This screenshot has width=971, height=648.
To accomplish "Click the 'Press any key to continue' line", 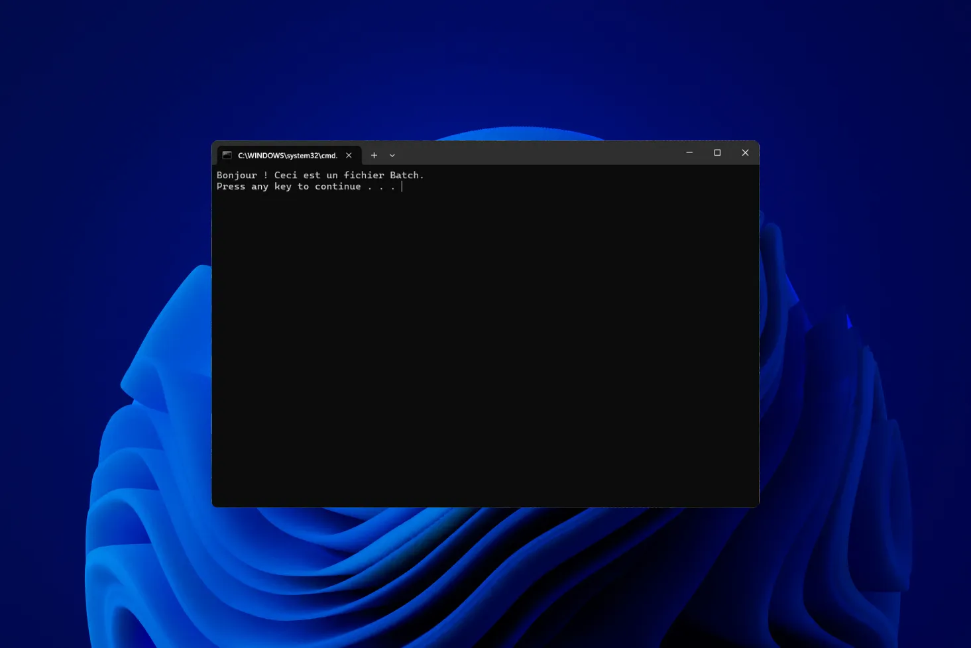I will point(306,186).
